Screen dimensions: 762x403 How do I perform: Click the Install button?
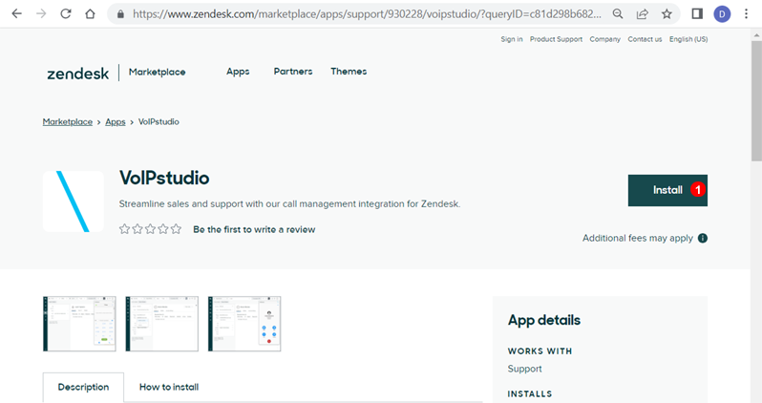[x=667, y=190]
